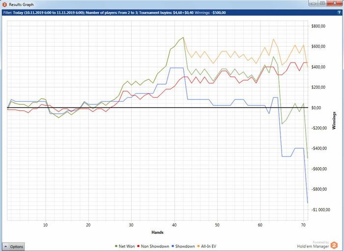Viewport: 344px width, 251px height.
Task: Click the 10 hands tick label
Action: (x=45, y=225)
